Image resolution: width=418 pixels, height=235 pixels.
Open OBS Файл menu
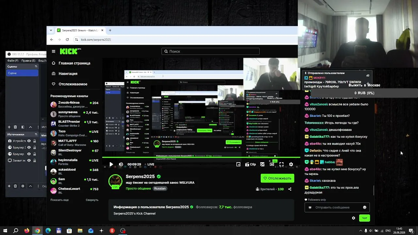point(13,61)
